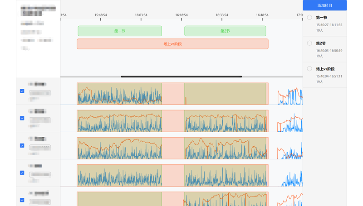The width and height of the screenshot is (363, 206).
Task: Uncheck the third player row checkbox
Action: [x=22, y=145]
